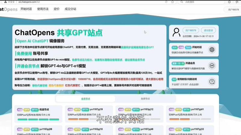Click the Hot badge on tutorial card
Screen dimensions: 241x135
(x=174, y=79)
